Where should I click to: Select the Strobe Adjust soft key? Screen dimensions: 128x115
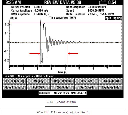(111, 81)
